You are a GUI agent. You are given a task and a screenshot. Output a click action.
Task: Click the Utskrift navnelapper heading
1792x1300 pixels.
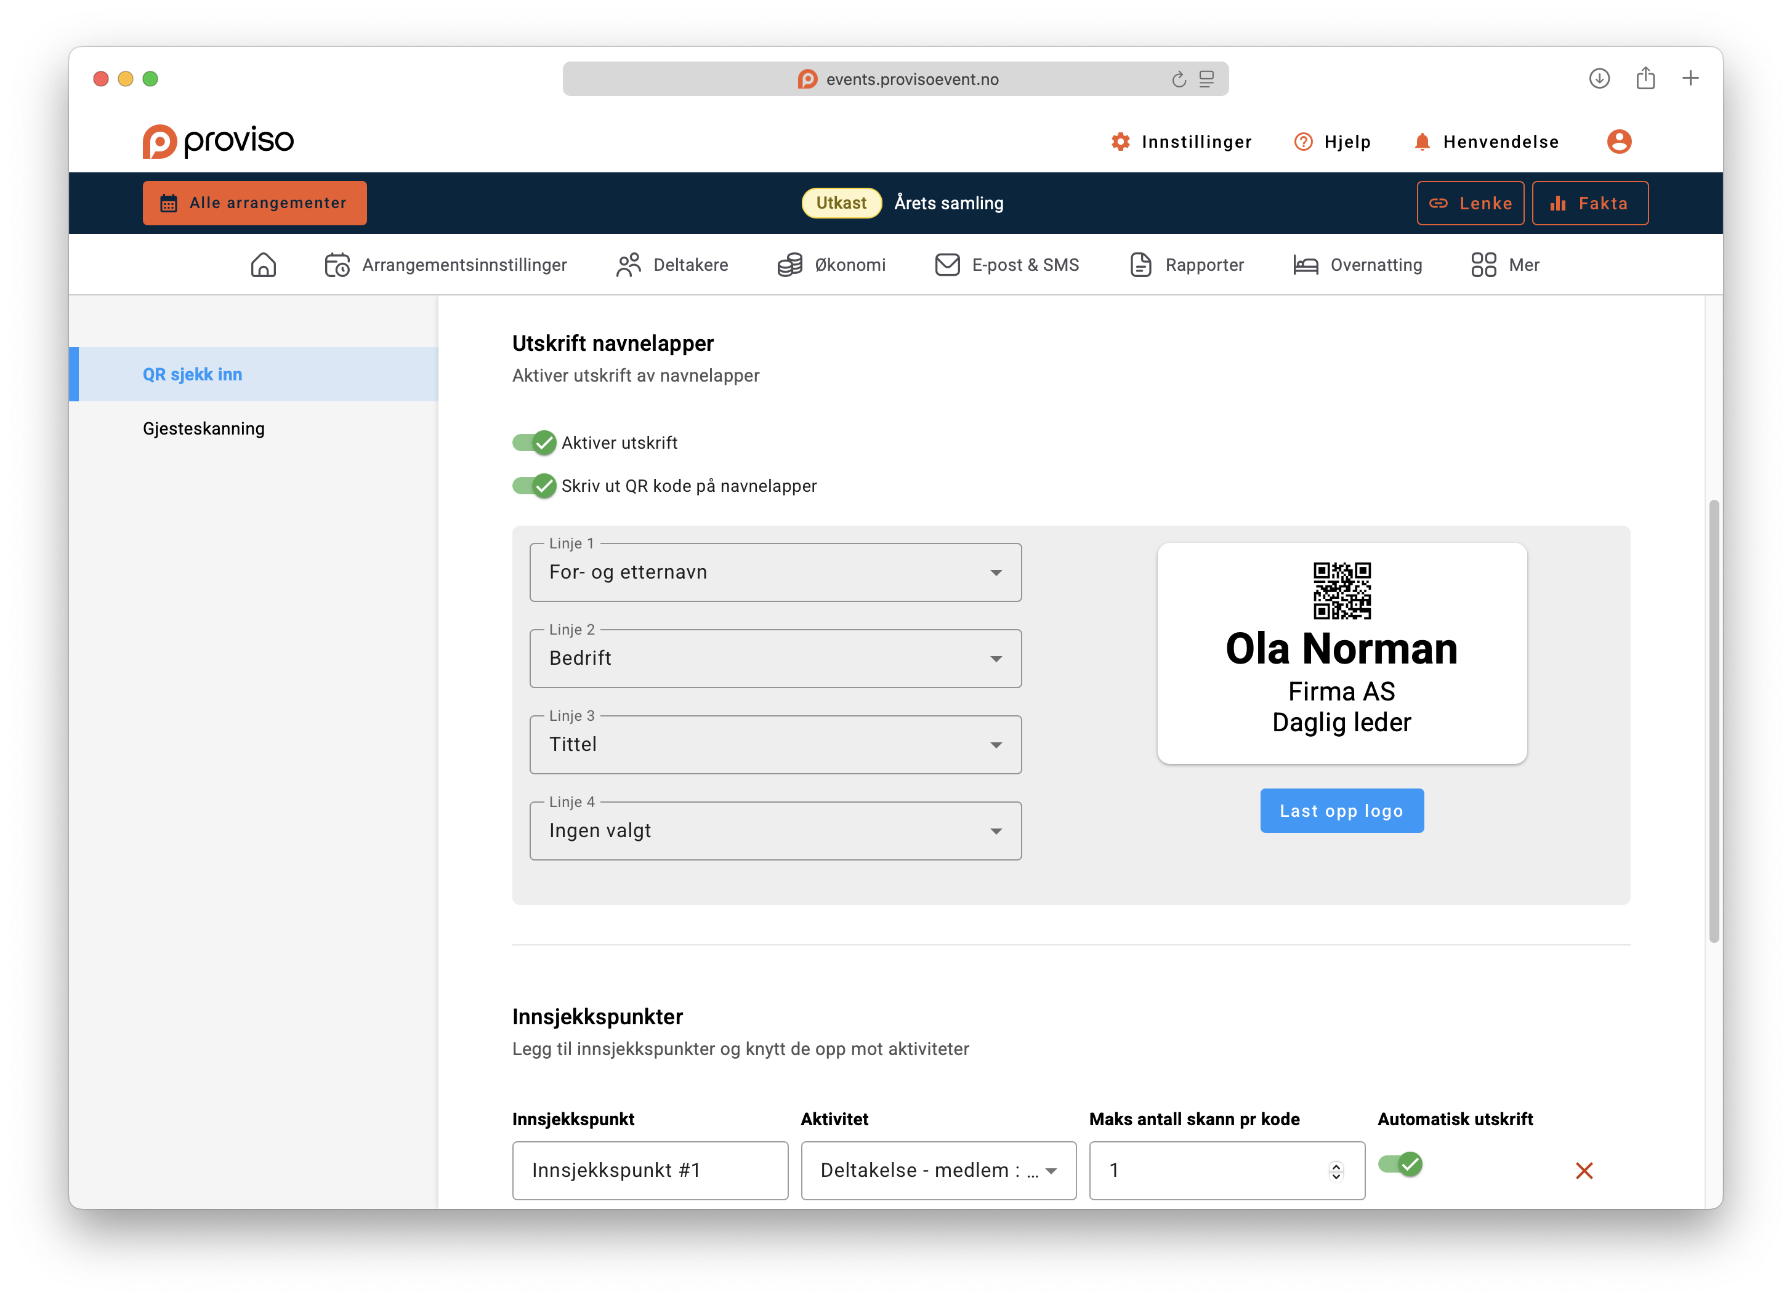pyautogui.click(x=612, y=343)
